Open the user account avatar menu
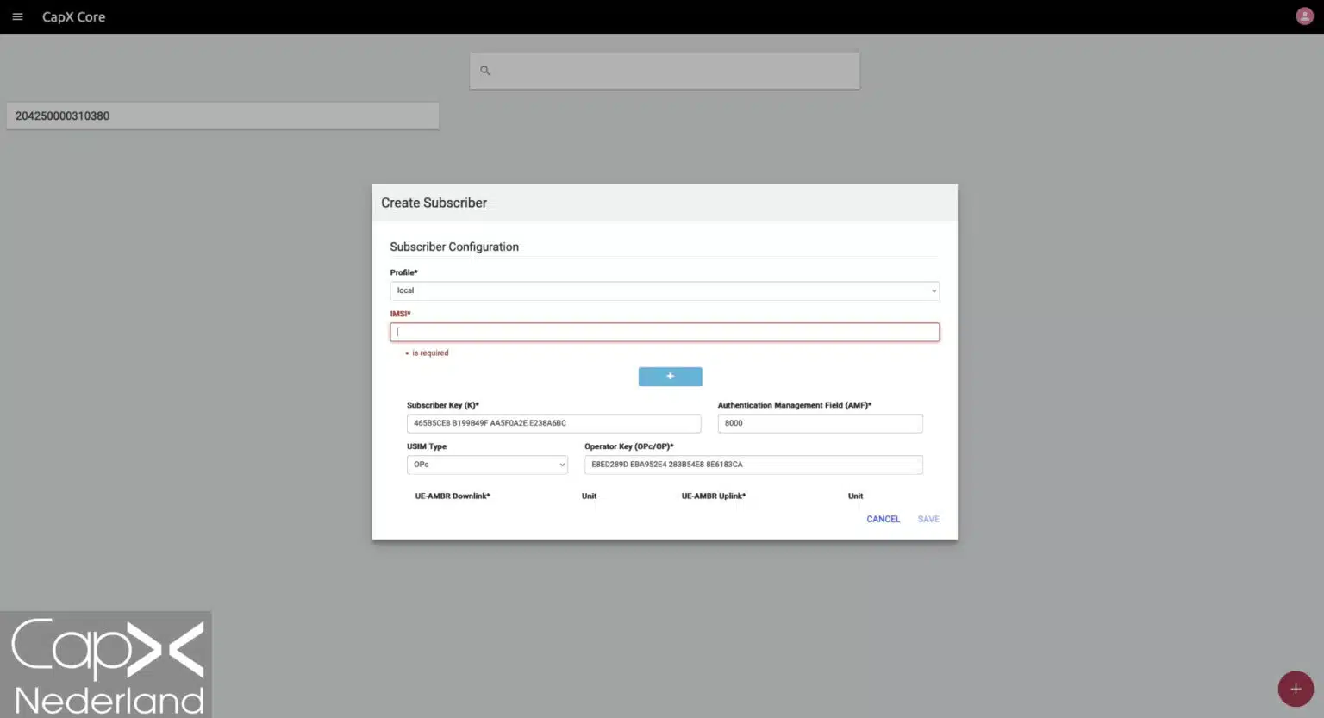1324x718 pixels. pos(1304,16)
